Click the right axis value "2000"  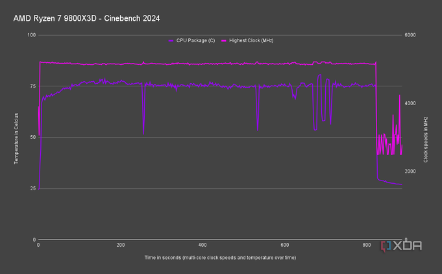coord(410,171)
